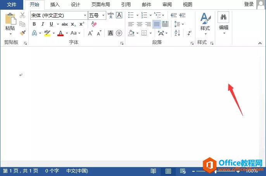
Task: Open underline style dropdown arrow
Action: (x=58, y=24)
